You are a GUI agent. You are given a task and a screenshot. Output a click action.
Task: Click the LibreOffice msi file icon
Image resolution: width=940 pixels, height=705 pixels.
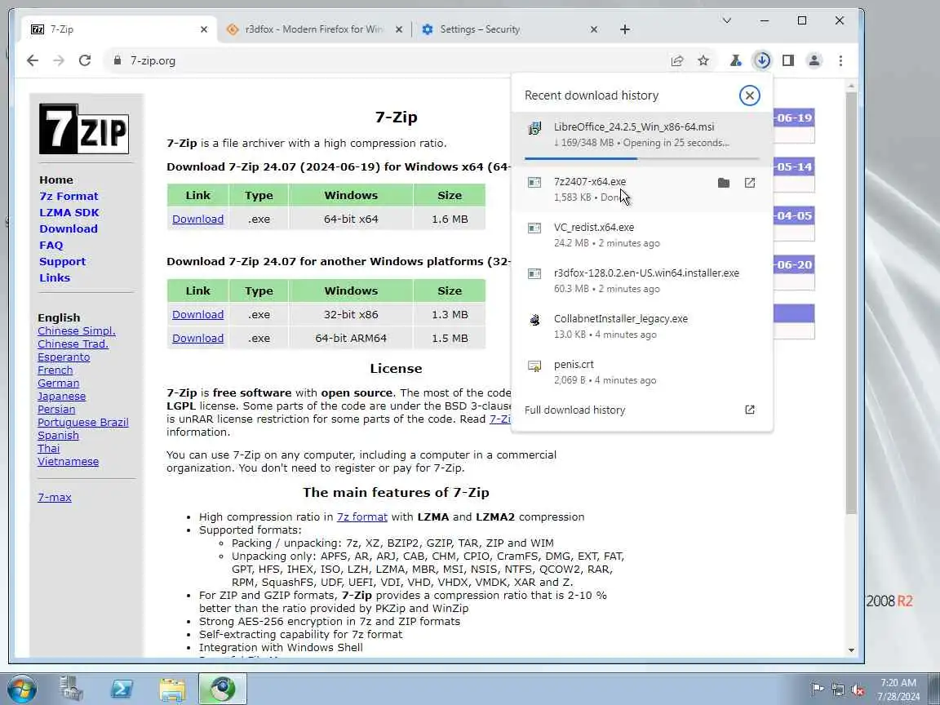point(534,127)
